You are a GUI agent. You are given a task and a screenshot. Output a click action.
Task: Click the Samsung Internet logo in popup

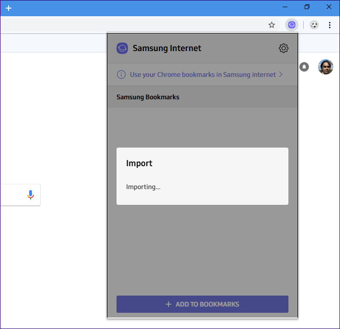pos(122,48)
